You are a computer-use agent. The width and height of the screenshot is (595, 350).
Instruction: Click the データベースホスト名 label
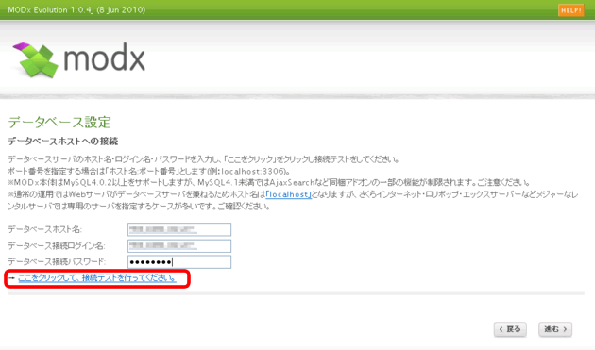coord(44,229)
